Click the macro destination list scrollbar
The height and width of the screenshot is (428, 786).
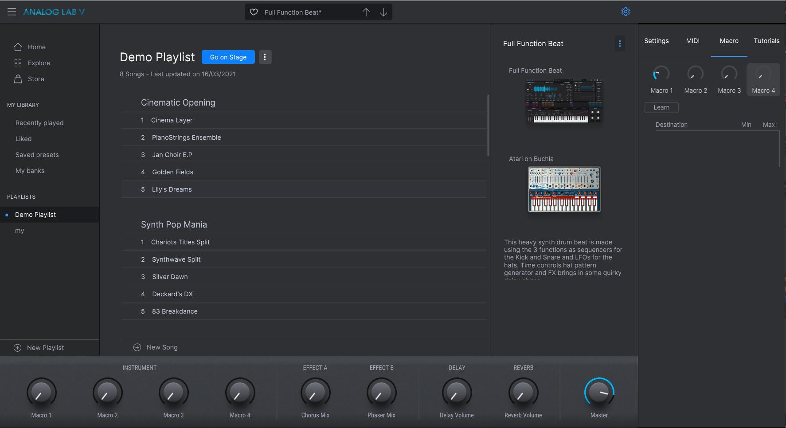tap(779, 149)
